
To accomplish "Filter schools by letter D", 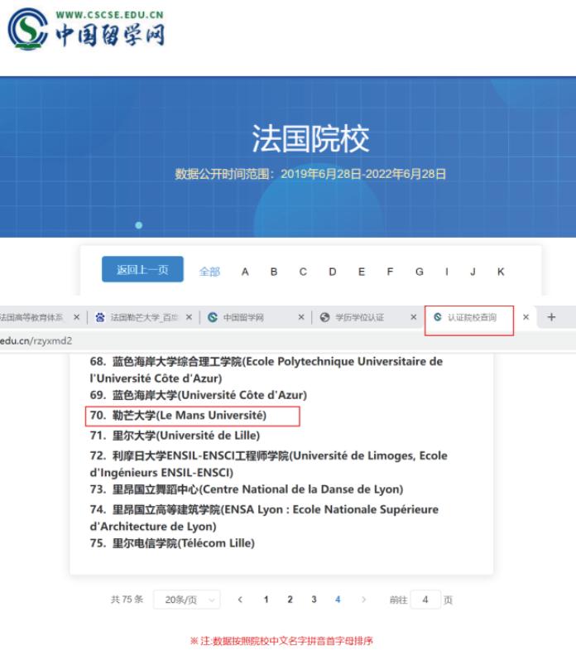I will click(332, 272).
